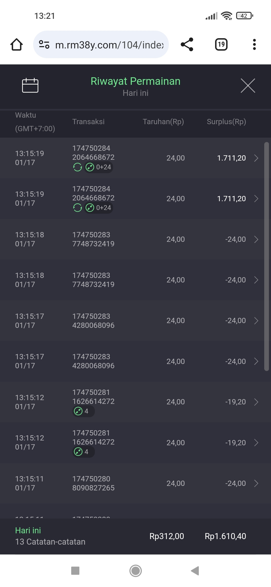Image resolution: width=271 pixels, height=587 pixels.
Task: Tap the Hari ini summary label
Action: point(28,530)
